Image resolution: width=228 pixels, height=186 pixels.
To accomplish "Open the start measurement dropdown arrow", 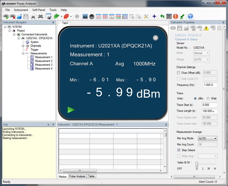I will coord(61,16).
